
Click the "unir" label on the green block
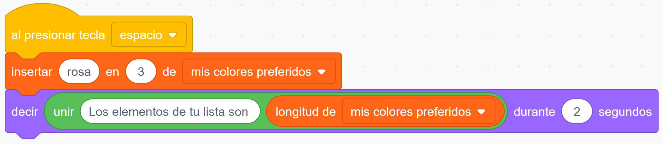[64, 112]
